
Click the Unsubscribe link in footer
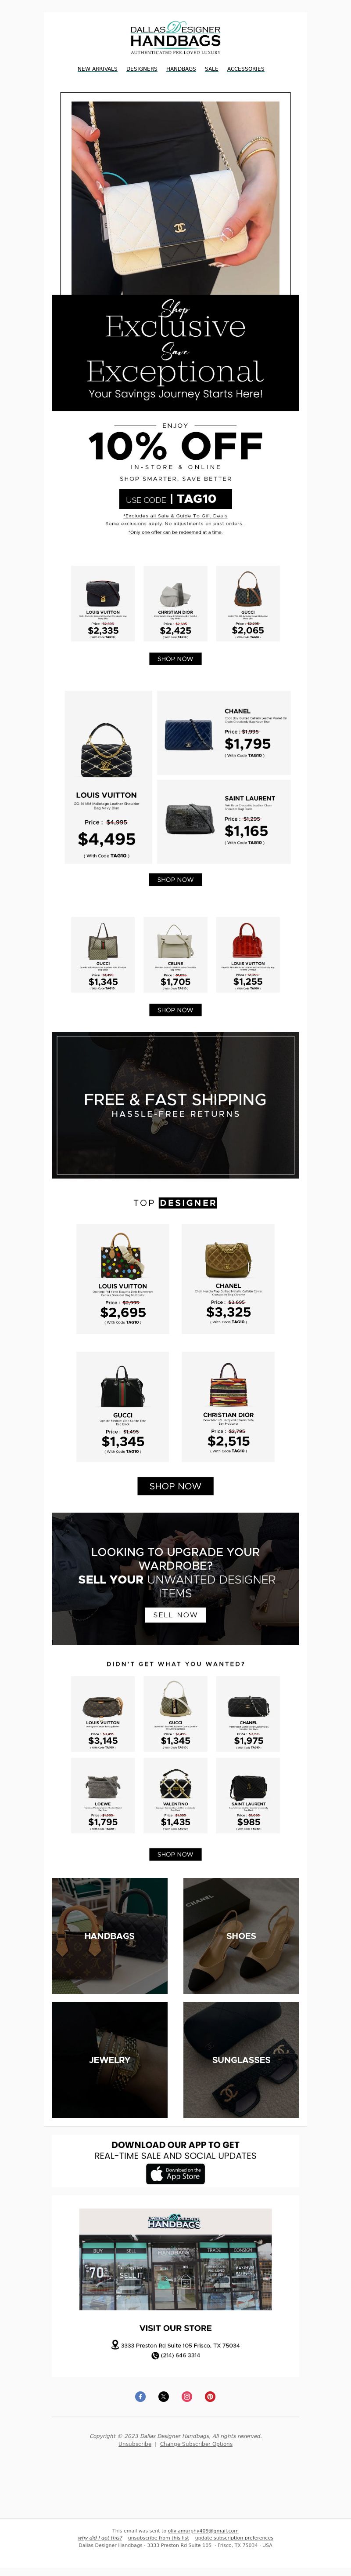135,2444
